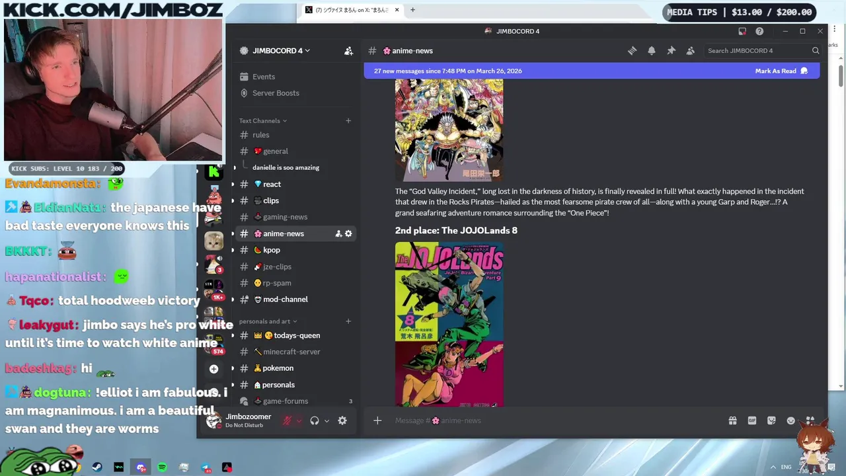The height and width of the screenshot is (476, 846).
Task: Create channel in Text Channels category
Action: pos(348,120)
